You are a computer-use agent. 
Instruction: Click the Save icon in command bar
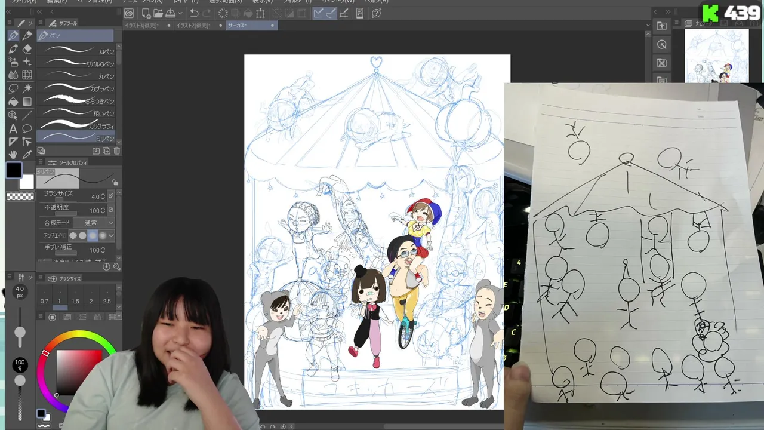click(170, 13)
